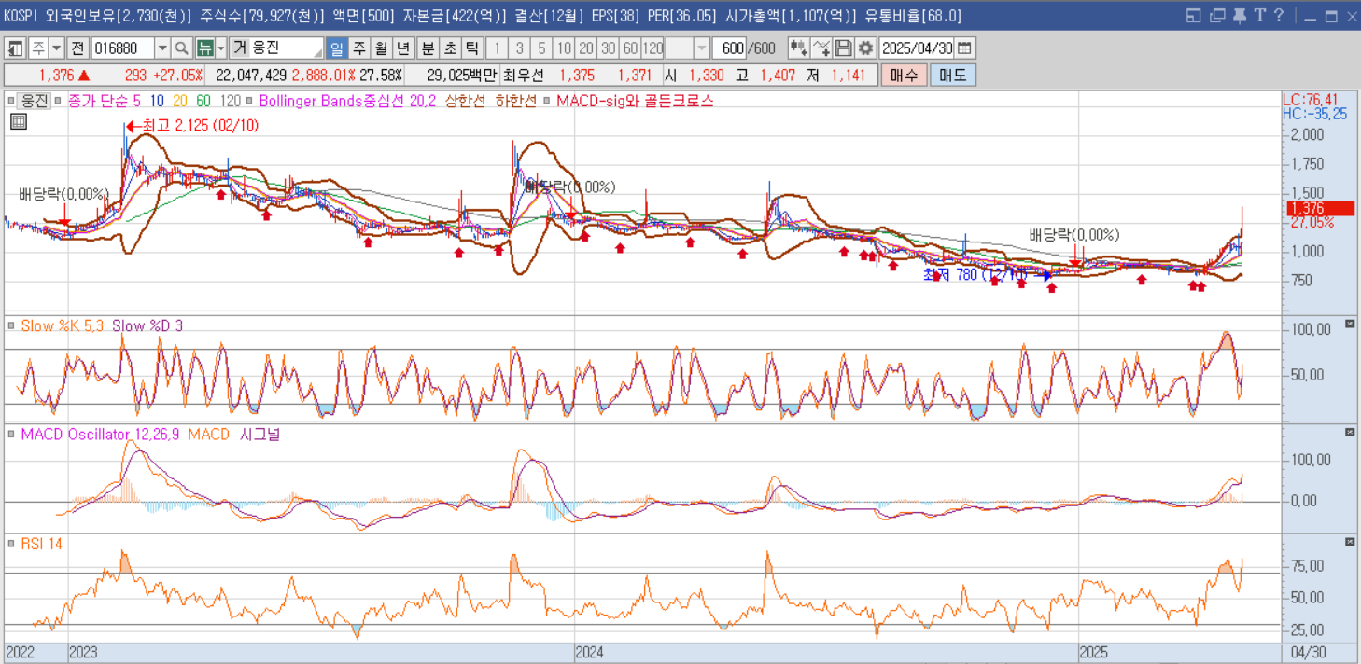
Task: Open the 웅진 stock name dropdown corner
Action: [x=317, y=53]
